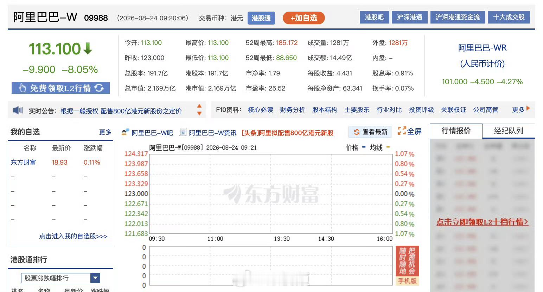This screenshot has width=543, height=292.
Task: Click the watchlist price 18.93
Action: point(59,162)
